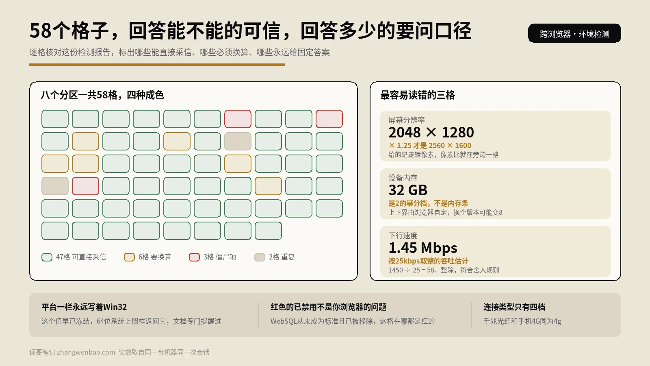Click legend label 2格 重复
Image resolution: width=650 pixels, height=366 pixels.
[x=282, y=257]
